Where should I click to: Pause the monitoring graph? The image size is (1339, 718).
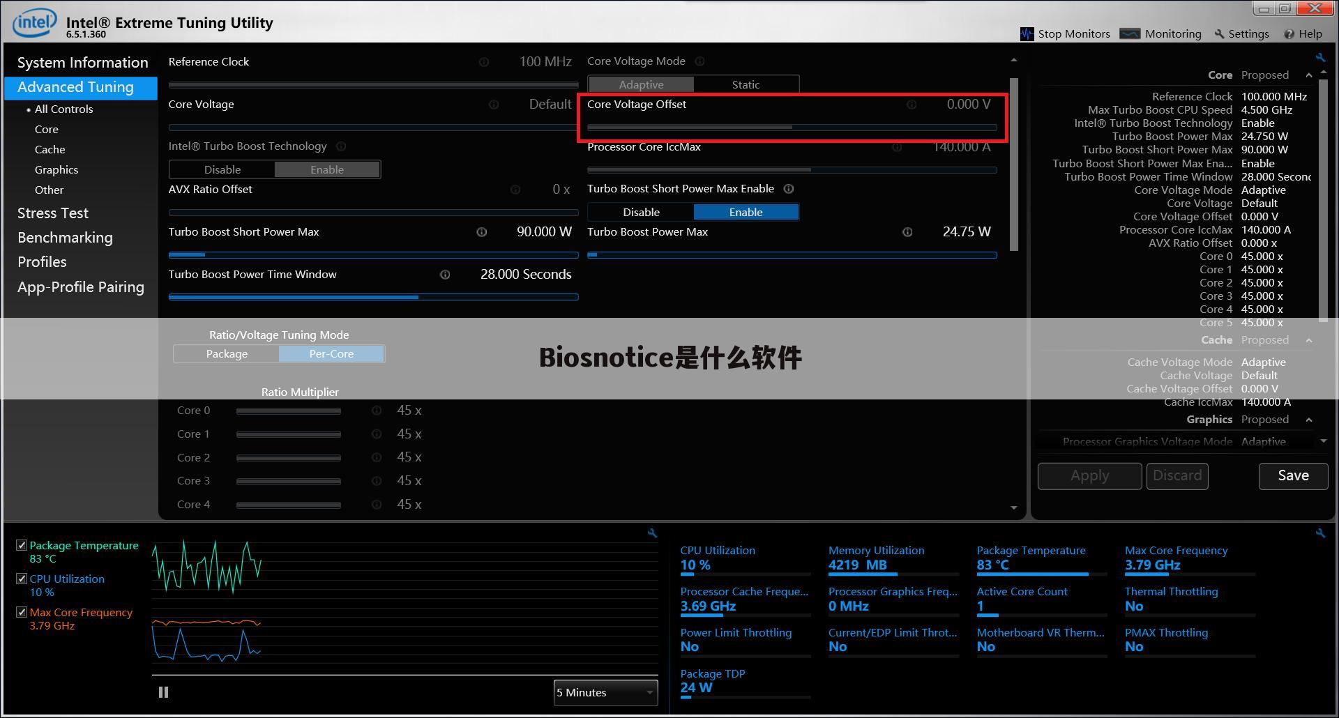163,692
